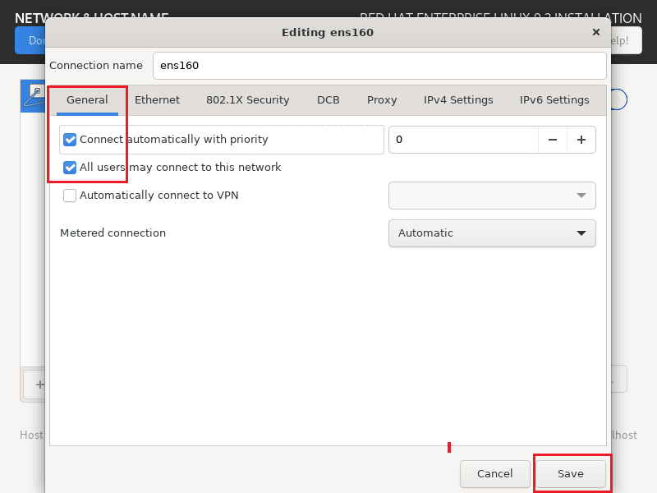Open the Metered connection Automatic dropdown

pyautogui.click(x=492, y=233)
